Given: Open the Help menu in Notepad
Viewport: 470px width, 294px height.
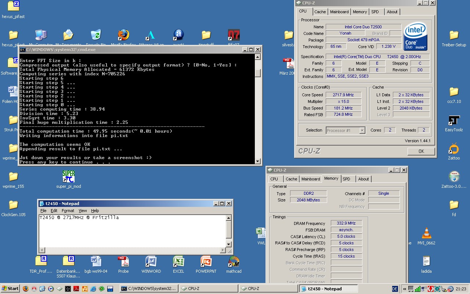Looking at the screenshot, I should click(95, 211).
